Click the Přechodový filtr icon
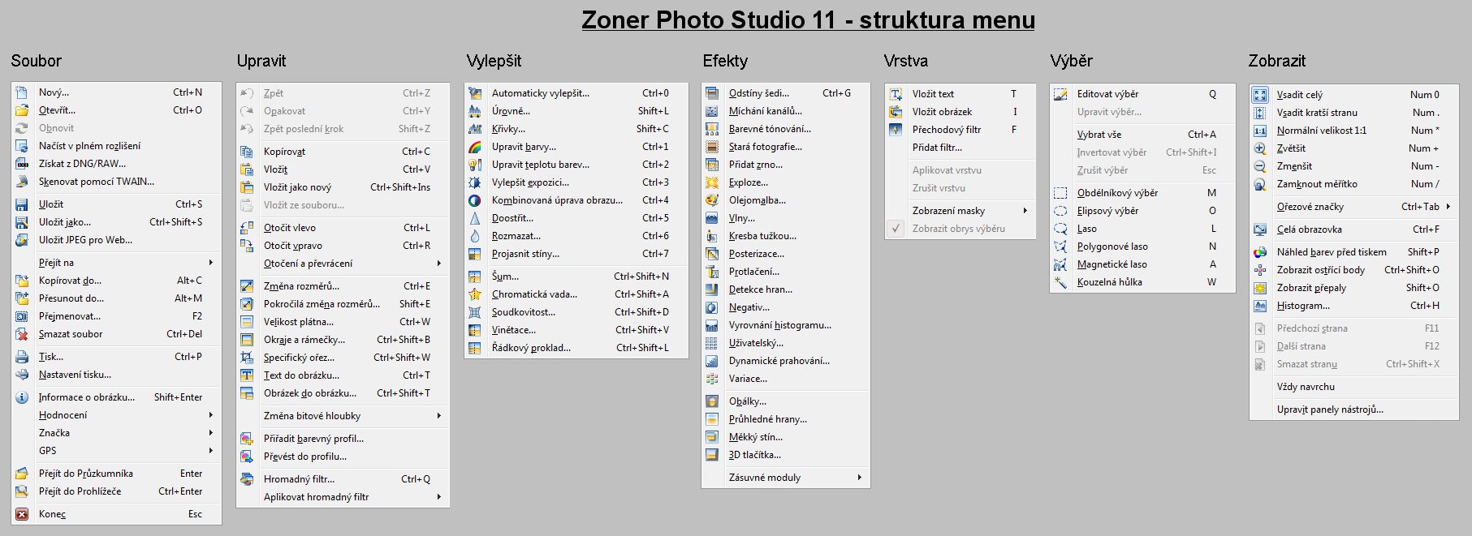 (x=896, y=130)
